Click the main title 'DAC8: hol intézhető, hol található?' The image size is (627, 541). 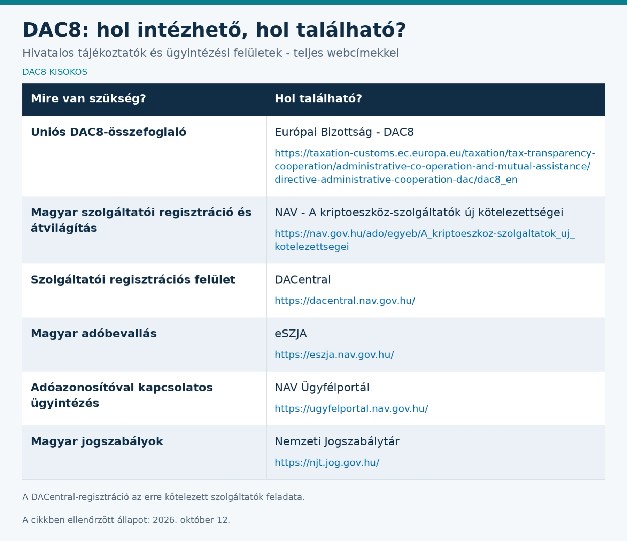[214, 30]
